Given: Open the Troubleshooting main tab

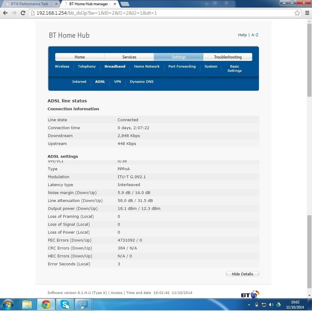Looking at the screenshot, I should click(228, 57).
